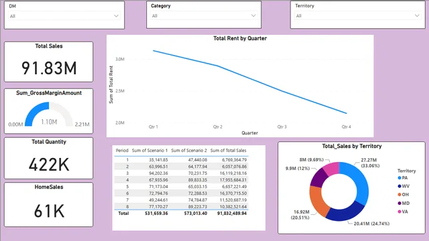The image size is (429, 241).
Task: Open the Territory slicer dropdown
Action: 358,16
